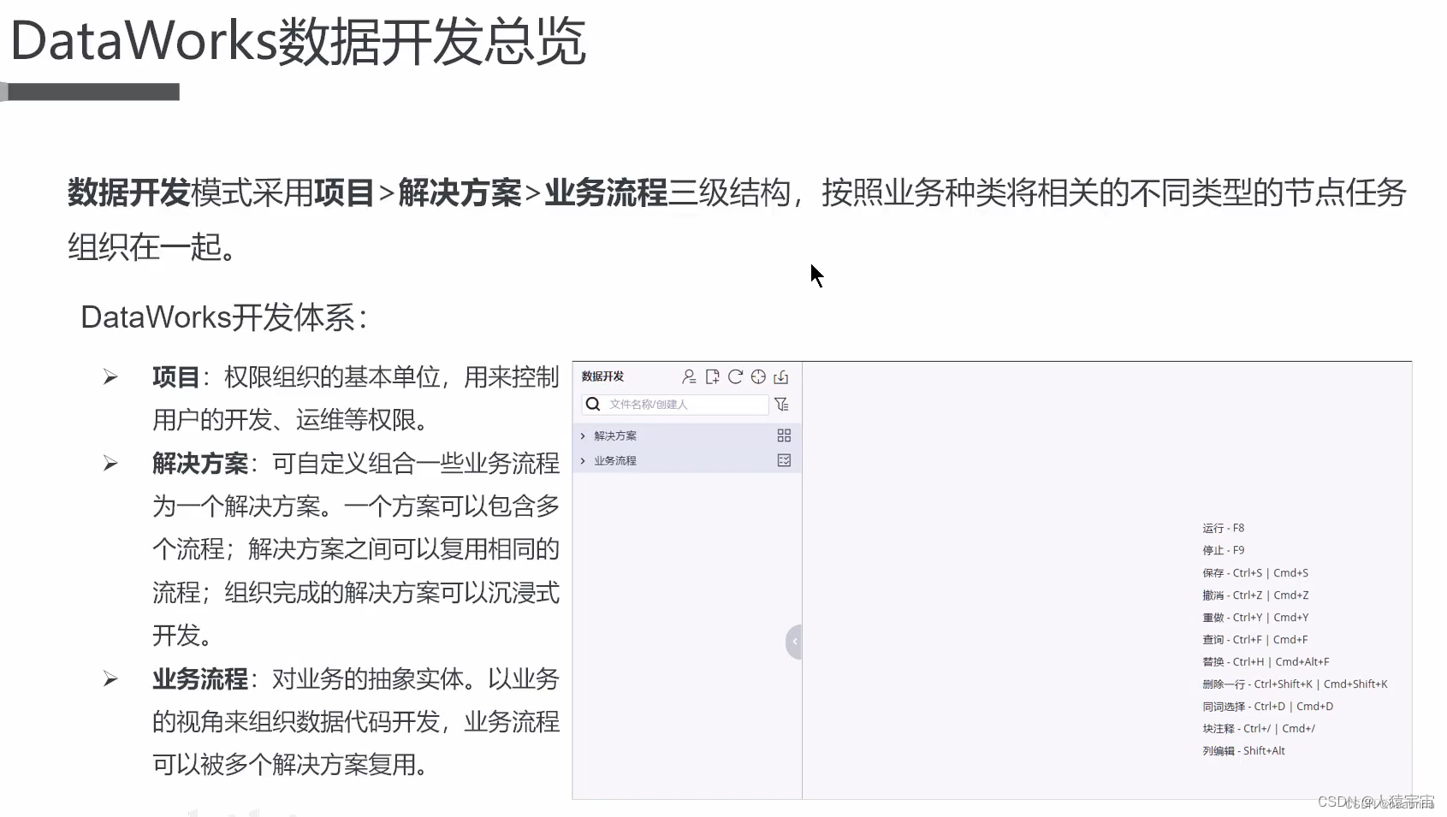Click inside the 文件名称/创建人 search field
The width and height of the screenshot is (1447, 817).
pos(676,405)
